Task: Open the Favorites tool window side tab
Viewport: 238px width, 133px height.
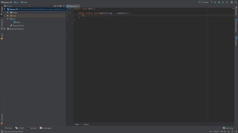Action: [x=1, y=119]
